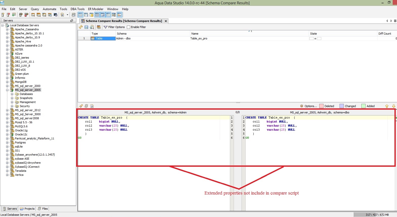
Task: Click the Added color swatch
Action: (x=364, y=106)
